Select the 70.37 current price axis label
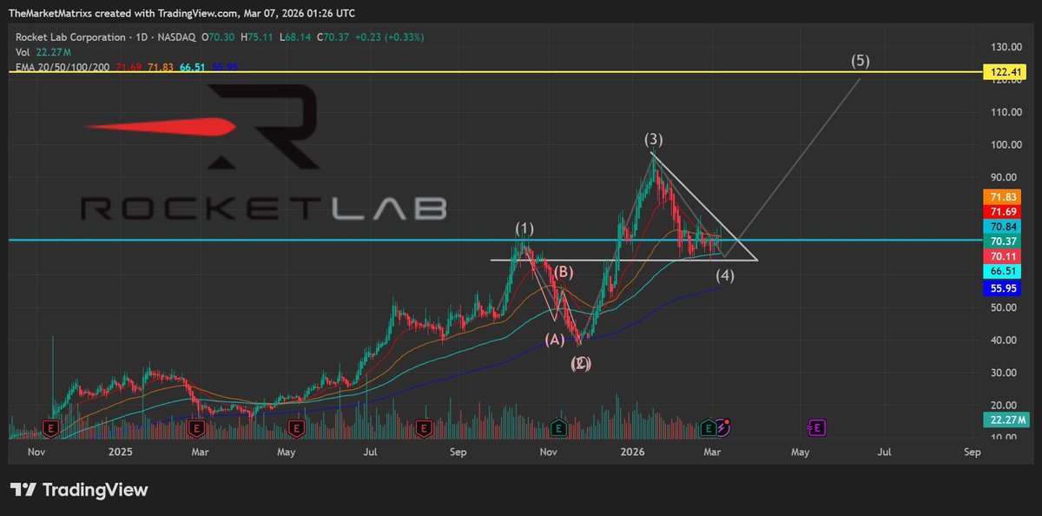1042x516 pixels. (1002, 241)
